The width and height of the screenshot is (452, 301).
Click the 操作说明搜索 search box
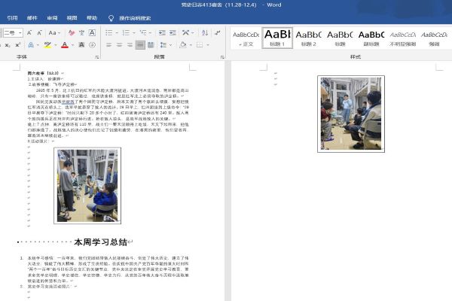[x=134, y=17]
